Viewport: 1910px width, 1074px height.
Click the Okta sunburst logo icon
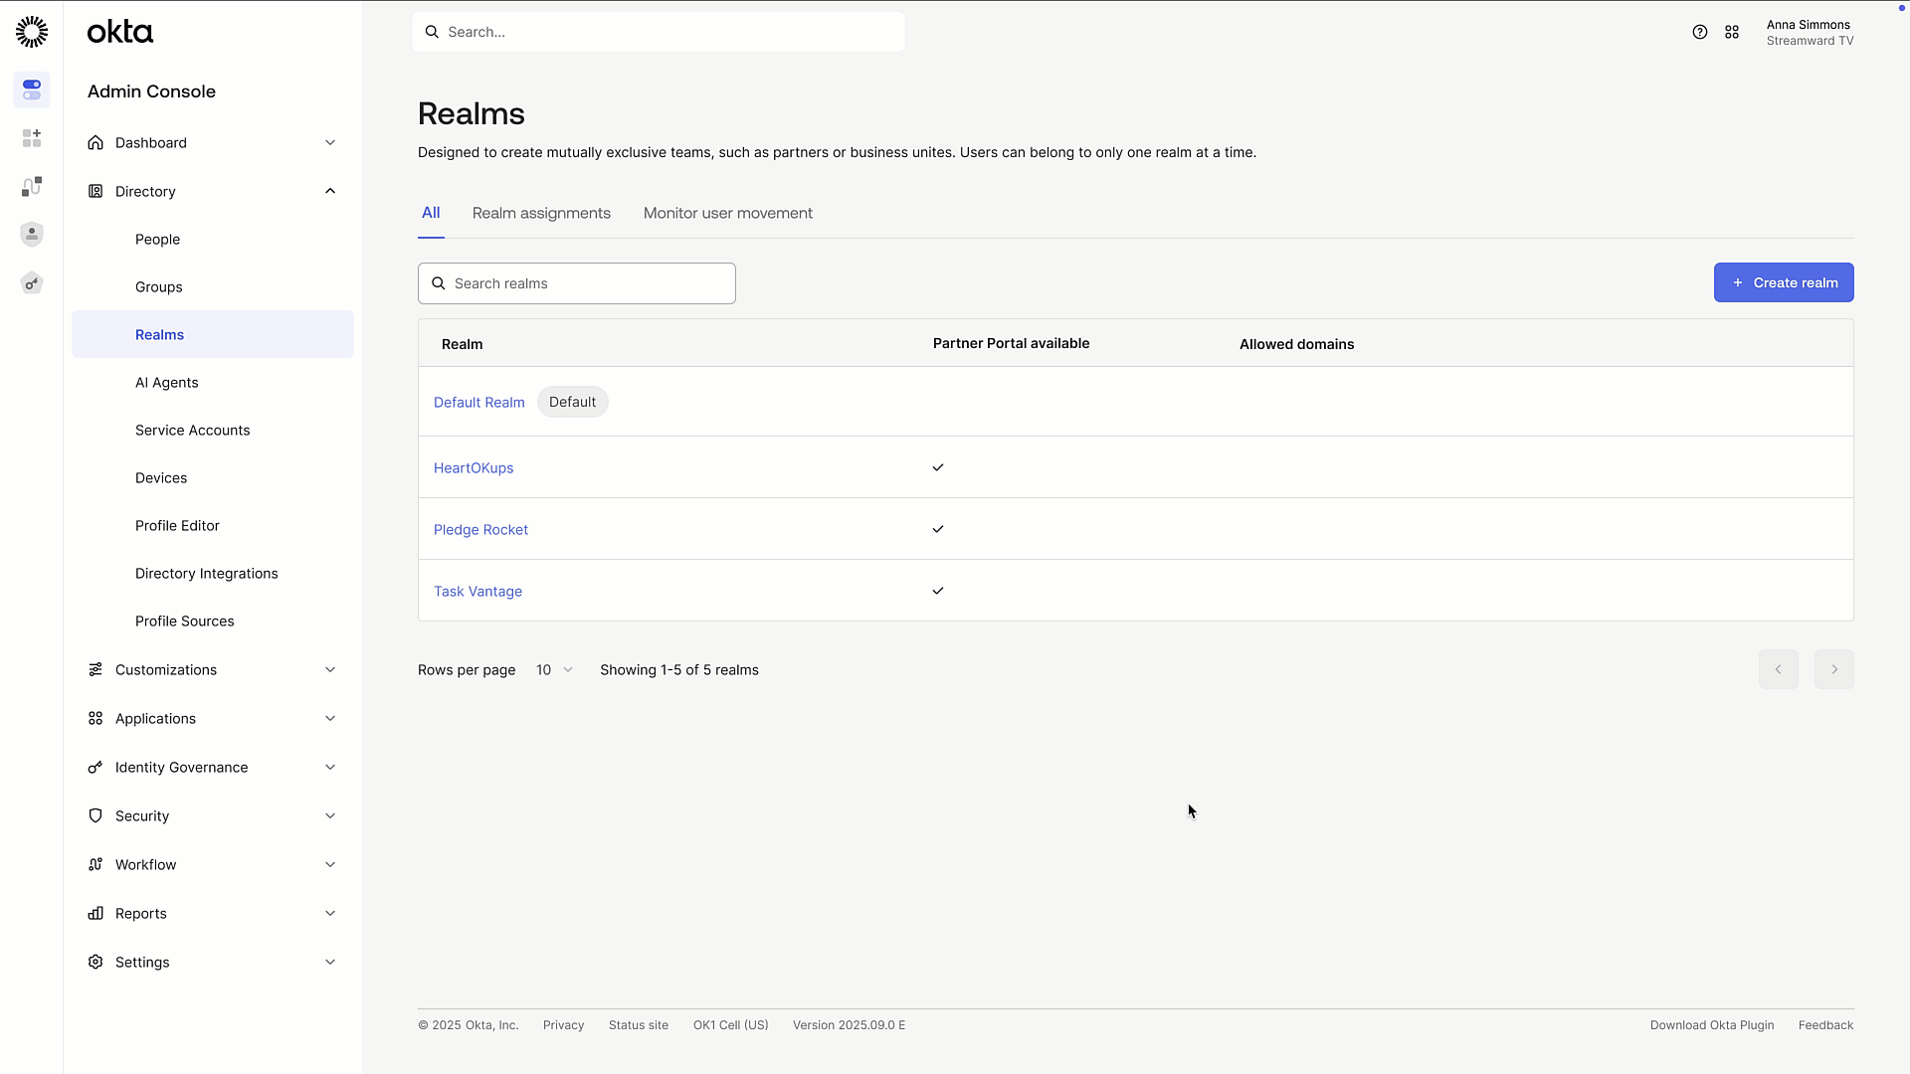tap(32, 32)
